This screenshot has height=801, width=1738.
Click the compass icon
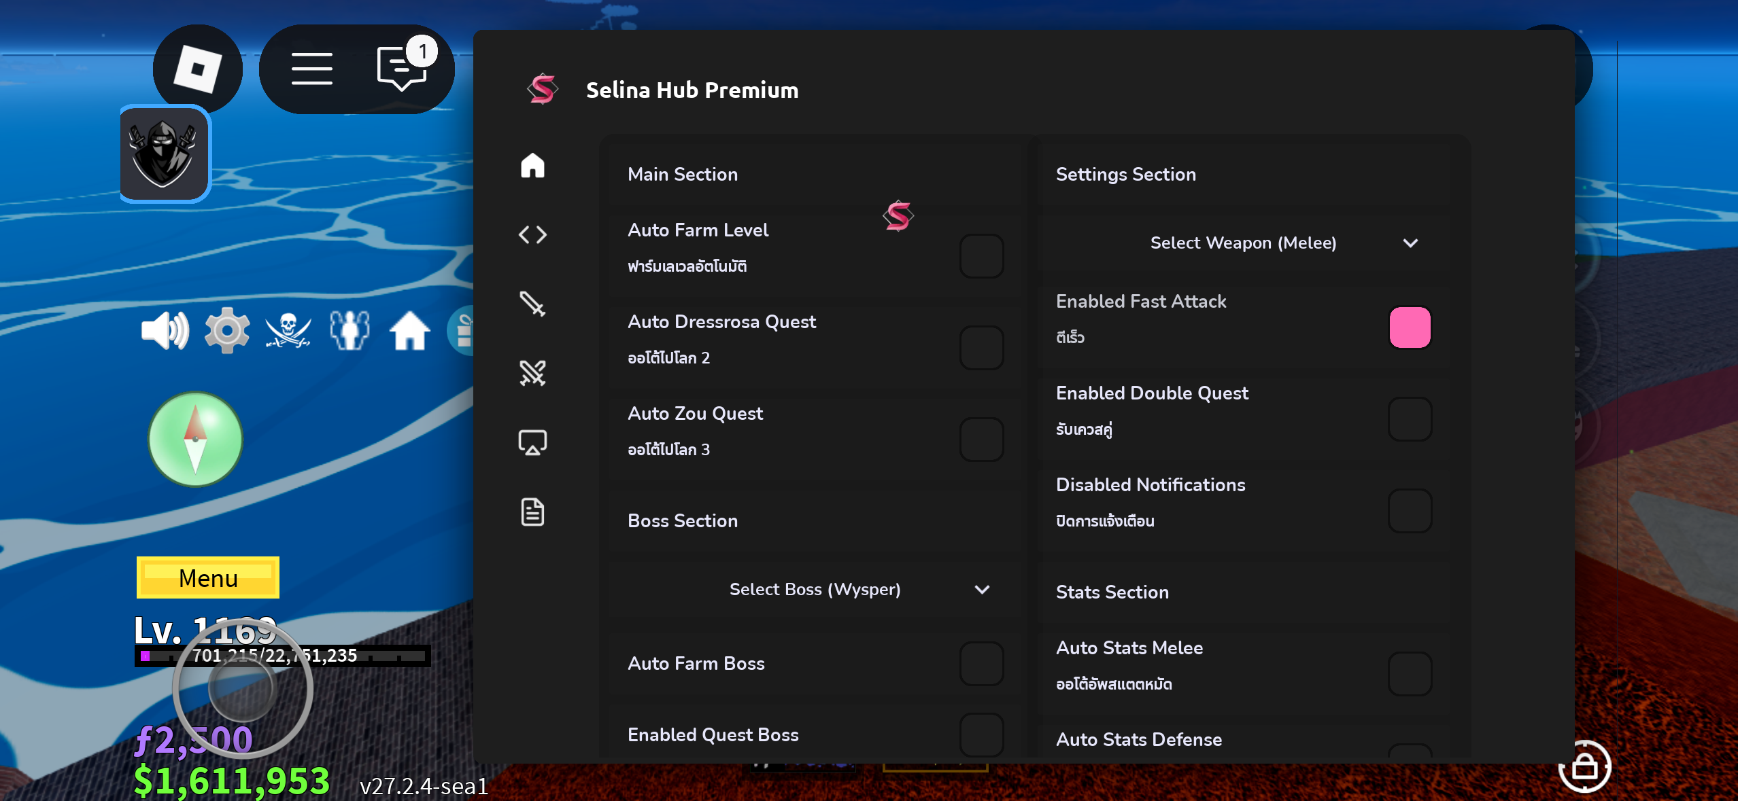point(196,440)
